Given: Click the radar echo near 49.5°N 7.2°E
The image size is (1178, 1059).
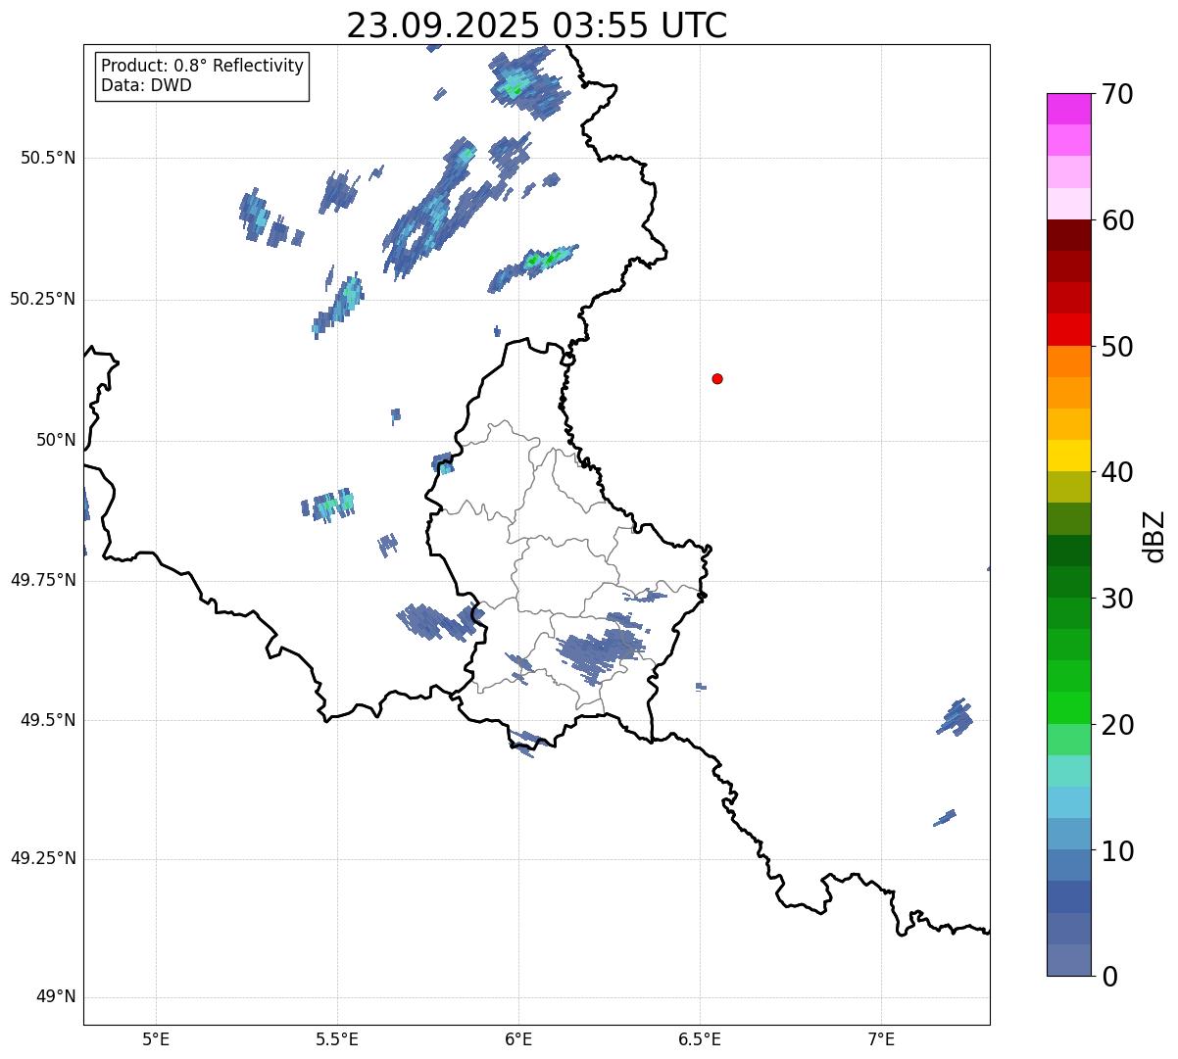Looking at the screenshot, I should point(956,718).
